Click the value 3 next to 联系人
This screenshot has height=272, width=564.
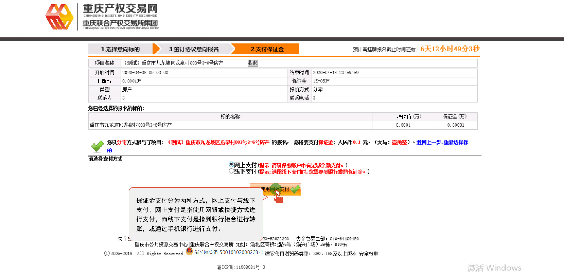(124, 98)
